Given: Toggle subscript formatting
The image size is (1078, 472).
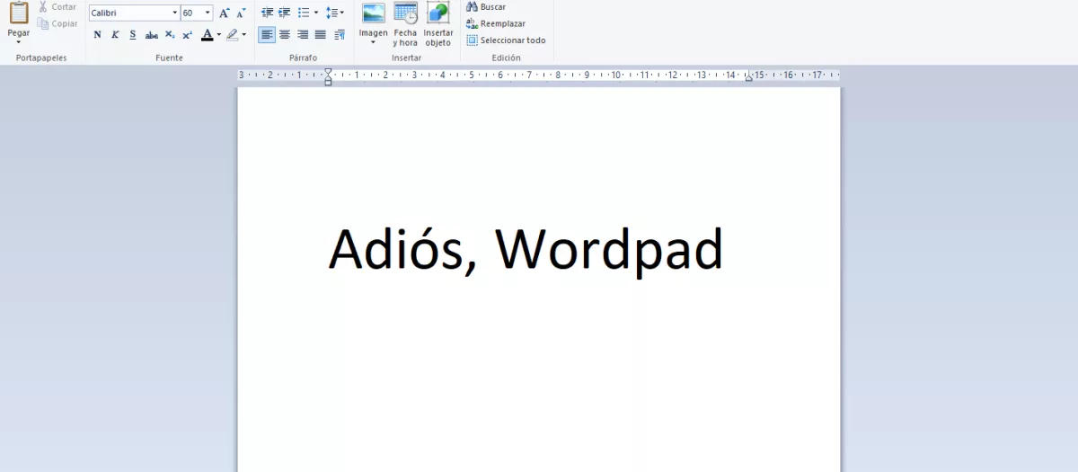Looking at the screenshot, I should click(169, 35).
